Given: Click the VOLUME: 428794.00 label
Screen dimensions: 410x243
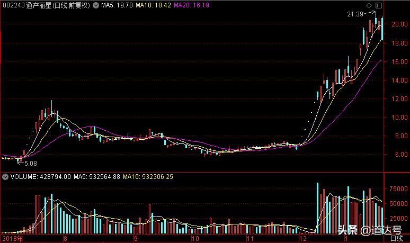Looking at the screenshot, I should 41,177.
